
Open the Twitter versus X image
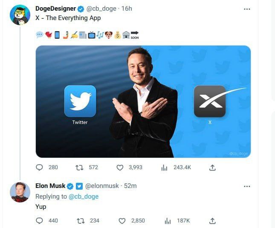click(x=143, y=101)
